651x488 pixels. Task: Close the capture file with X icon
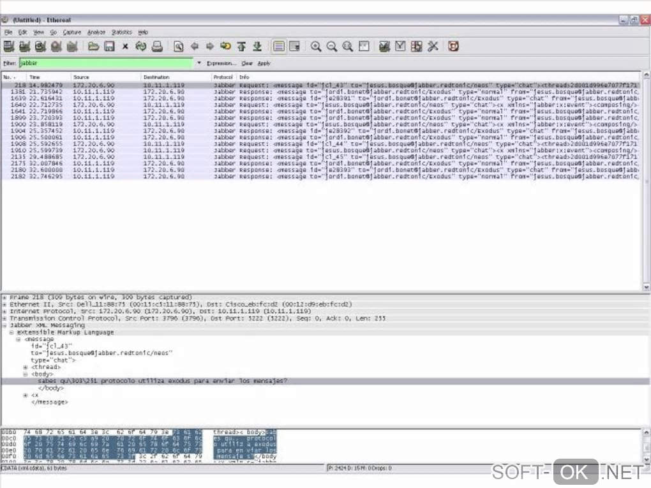coord(125,47)
